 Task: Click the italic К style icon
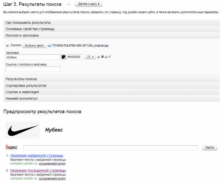pos(110,57)
